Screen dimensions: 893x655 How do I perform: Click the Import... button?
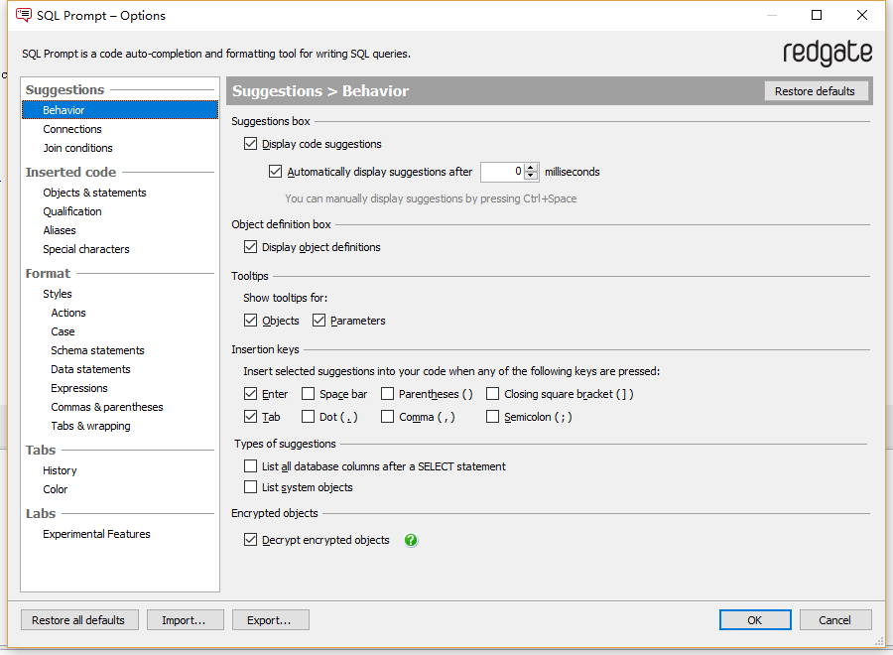click(186, 619)
